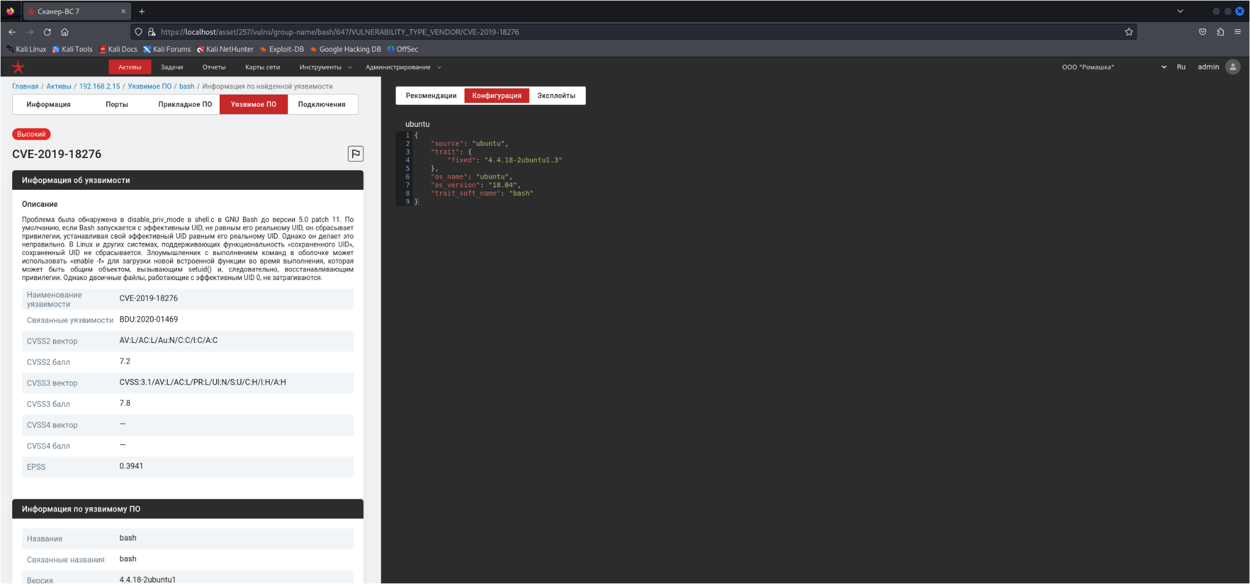This screenshot has width=1250, height=584.
Task: Reload the current page
Action: coord(47,32)
